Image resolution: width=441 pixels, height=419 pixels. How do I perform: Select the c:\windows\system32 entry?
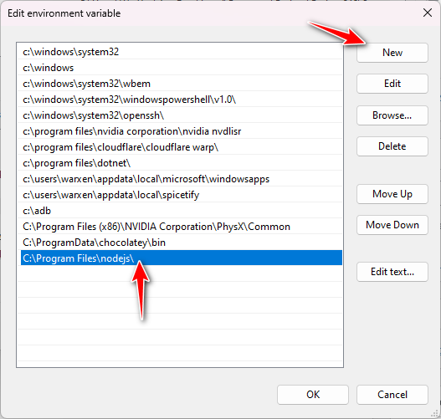click(182, 52)
